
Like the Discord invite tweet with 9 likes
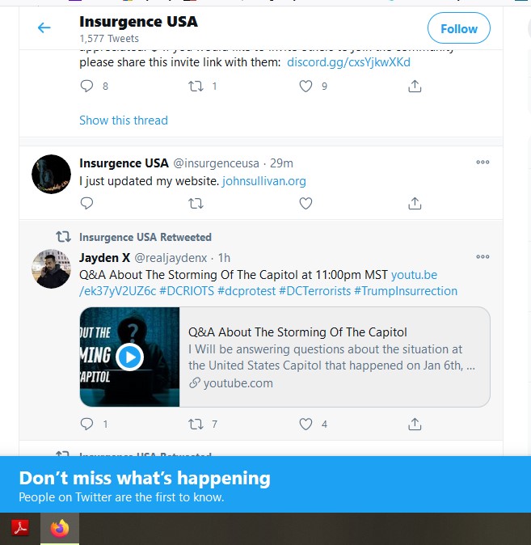[x=306, y=87]
